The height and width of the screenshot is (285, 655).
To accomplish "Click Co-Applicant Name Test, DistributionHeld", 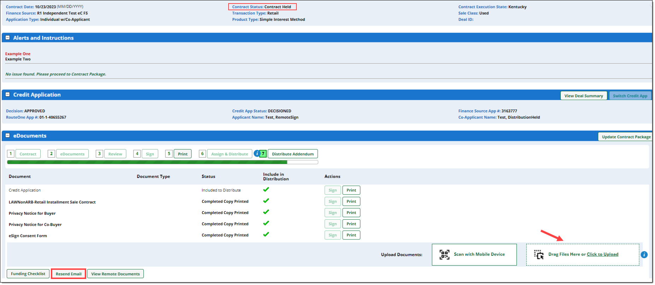I will 499,117.
